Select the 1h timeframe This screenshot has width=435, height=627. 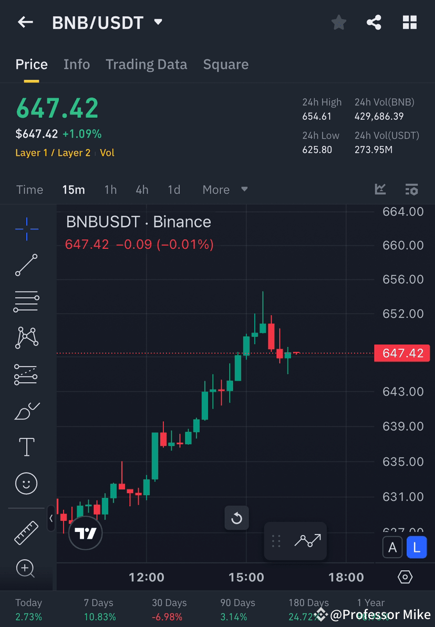pyautogui.click(x=110, y=190)
